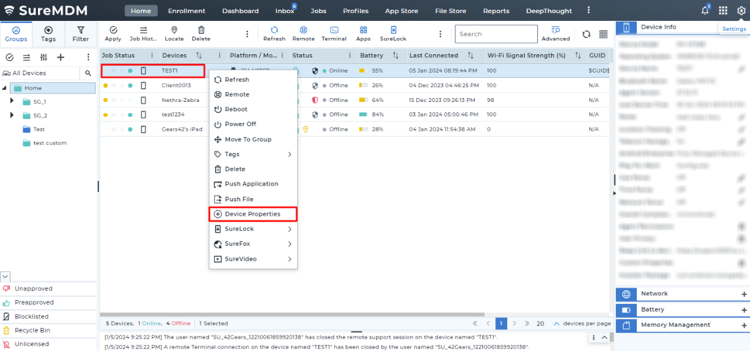This screenshot has height=351, width=750.
Task: Select the Client0013 device row
Action: (x=355, y=86)
